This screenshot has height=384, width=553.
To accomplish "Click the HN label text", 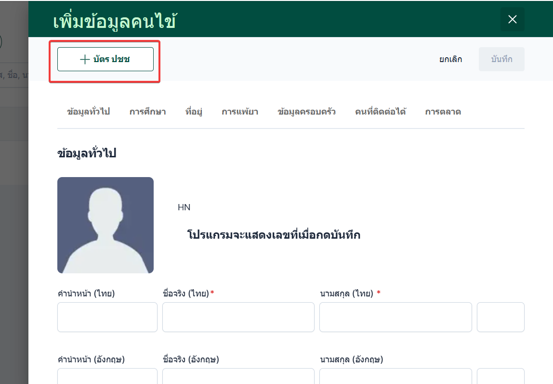I will [184, 207].
